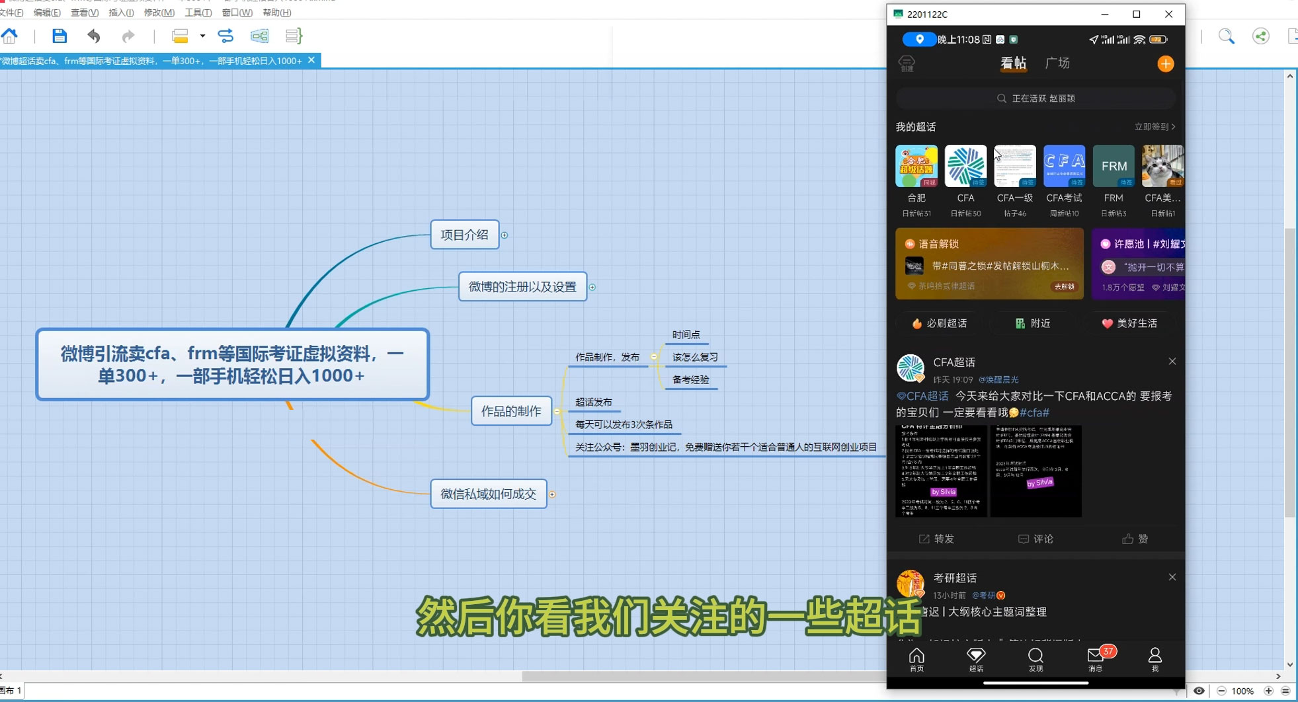The height and width of the screenshot is (702, 1298).
Task: Click the share icon
Action: tap(1260, 36)
